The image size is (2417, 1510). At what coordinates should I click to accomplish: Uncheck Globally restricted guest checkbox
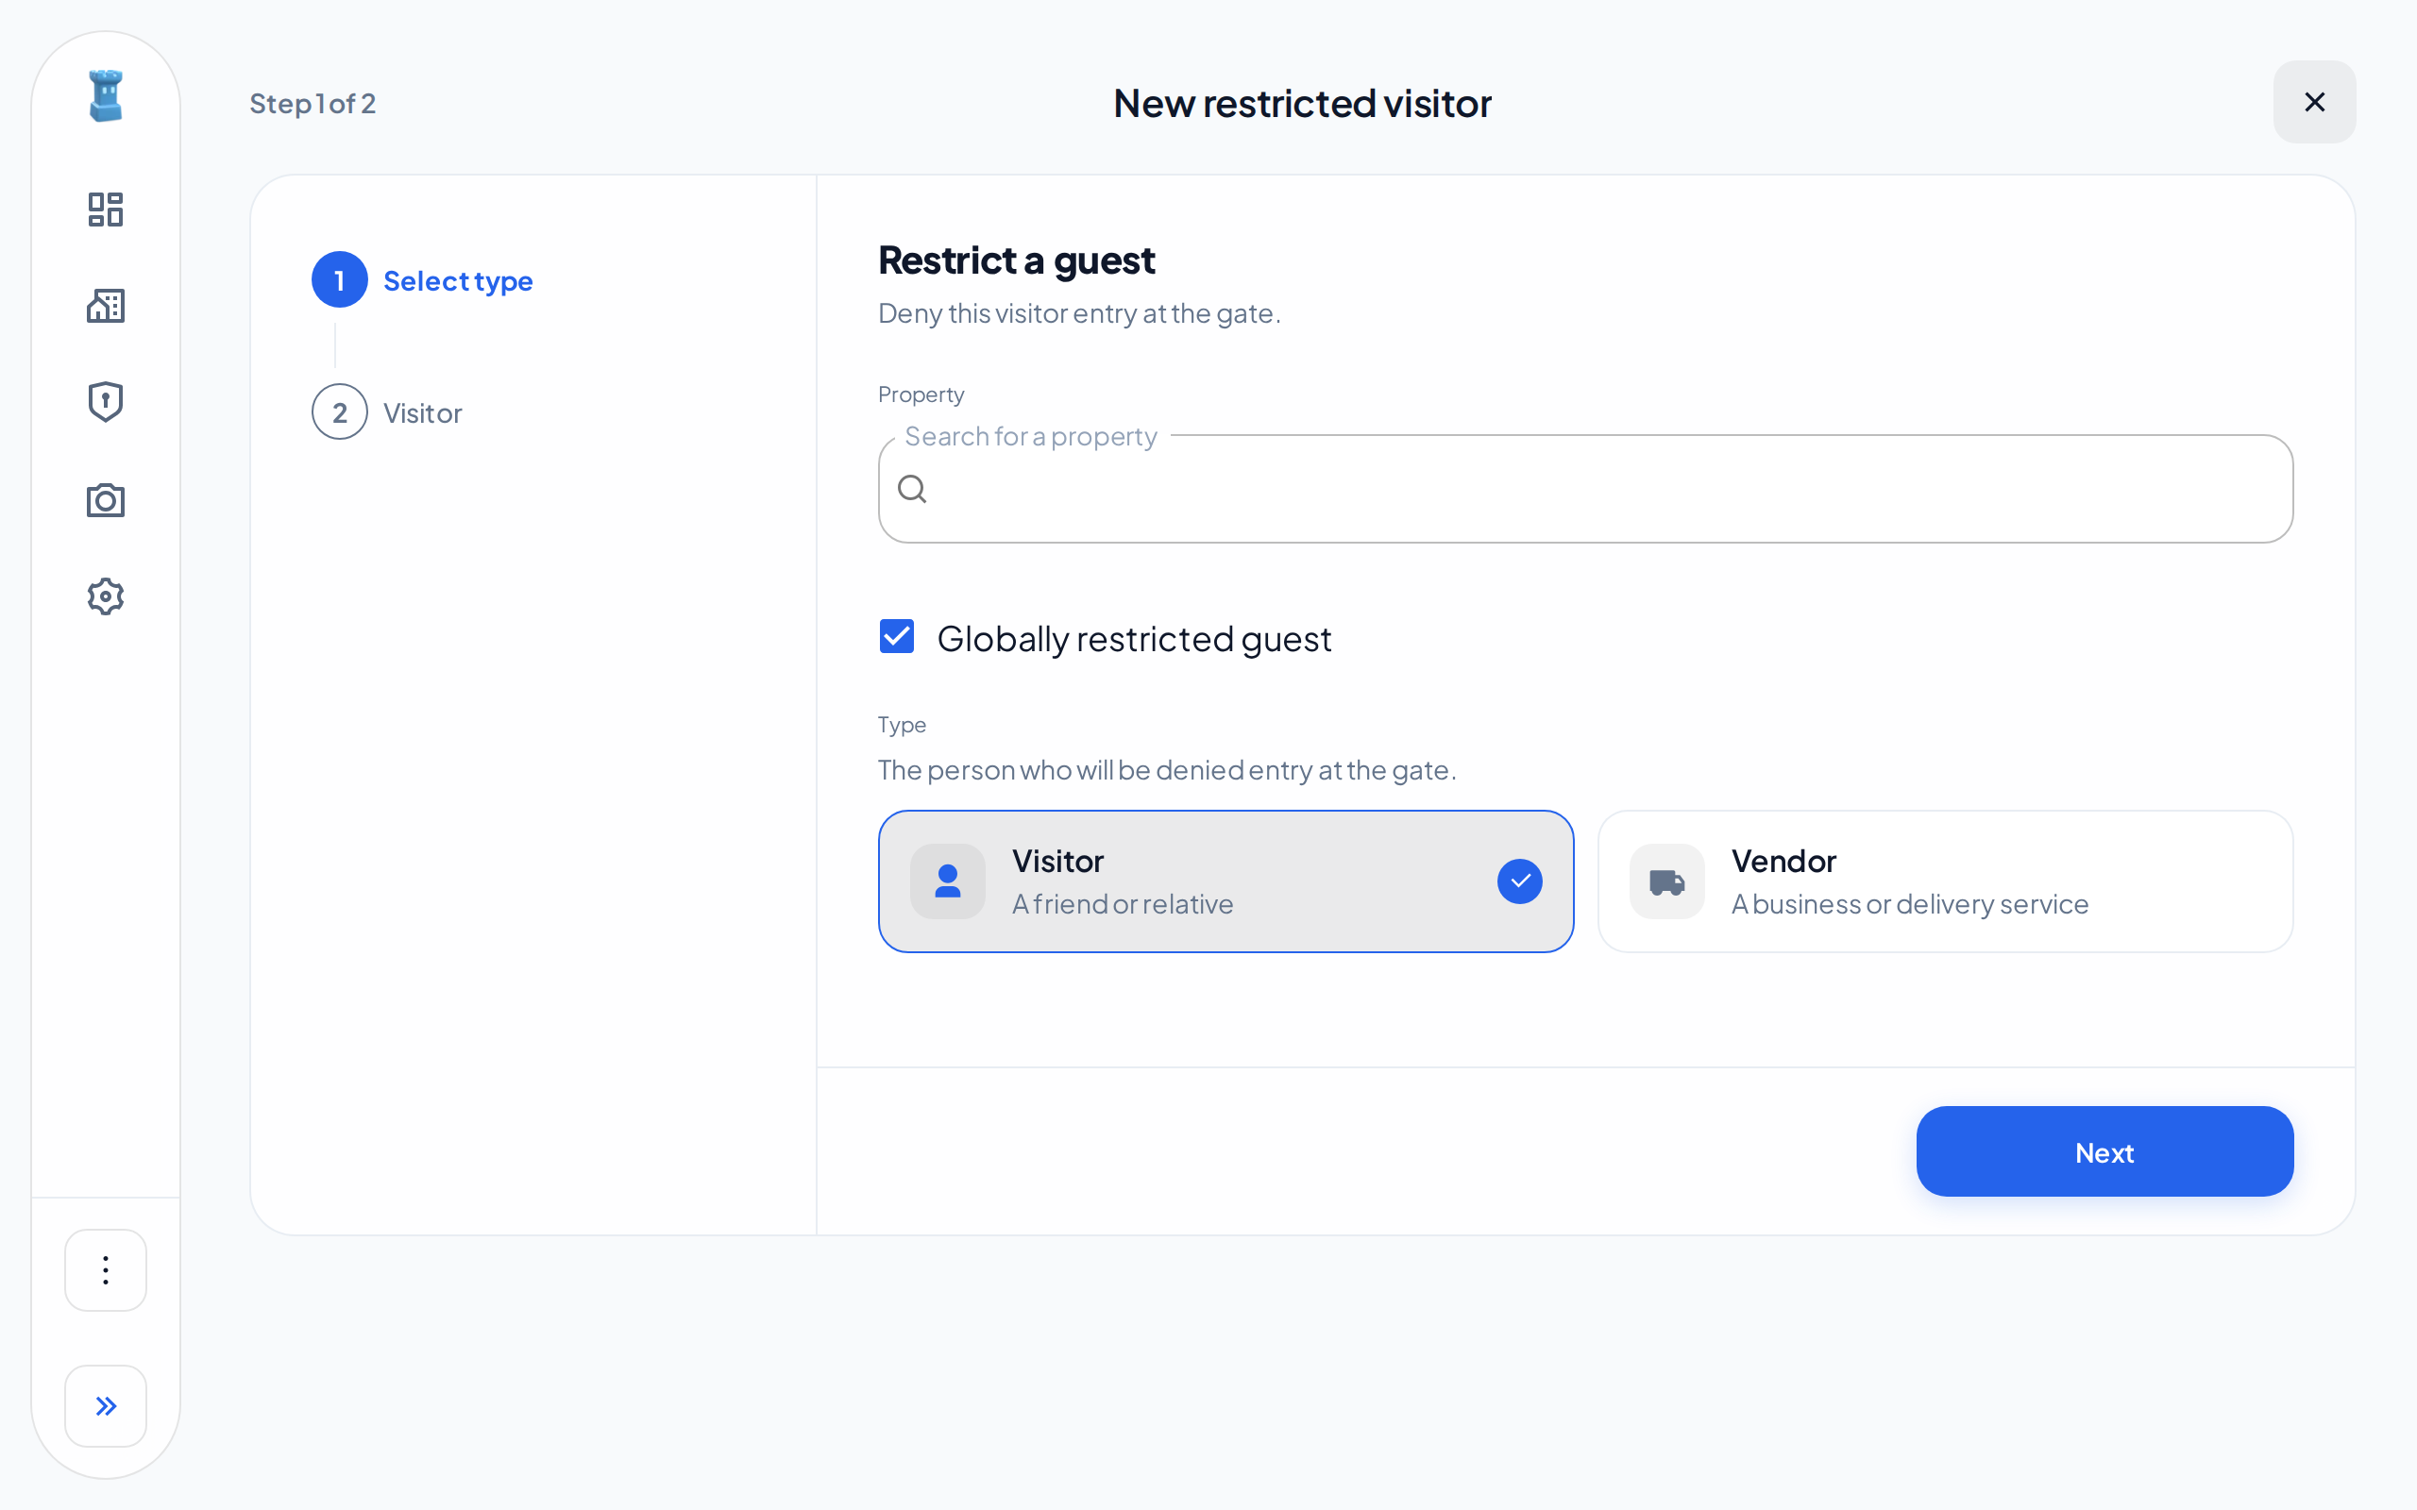click(x=897, y=636)
